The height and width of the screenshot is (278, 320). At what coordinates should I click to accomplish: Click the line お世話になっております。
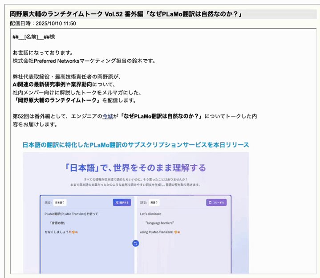coord(43,53)
